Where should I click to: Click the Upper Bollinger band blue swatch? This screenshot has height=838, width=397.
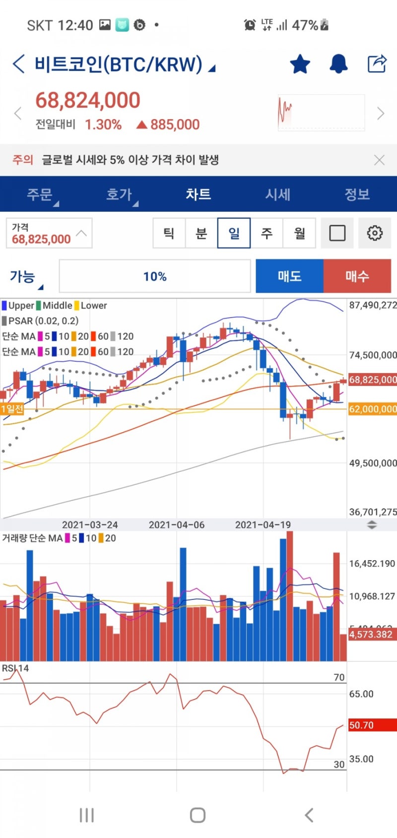4,306
